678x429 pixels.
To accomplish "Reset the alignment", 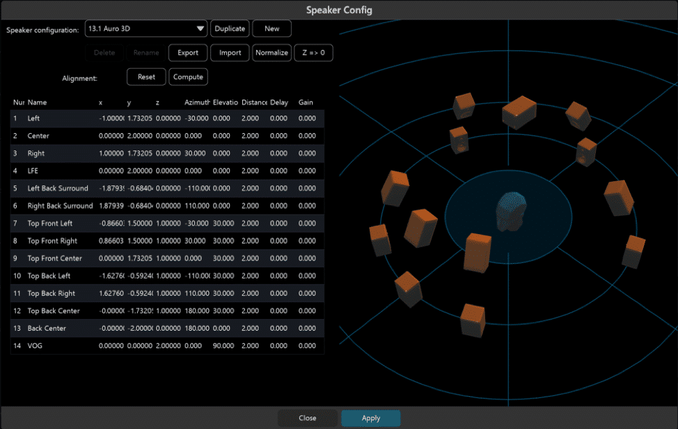I will (x=145, y=77).
